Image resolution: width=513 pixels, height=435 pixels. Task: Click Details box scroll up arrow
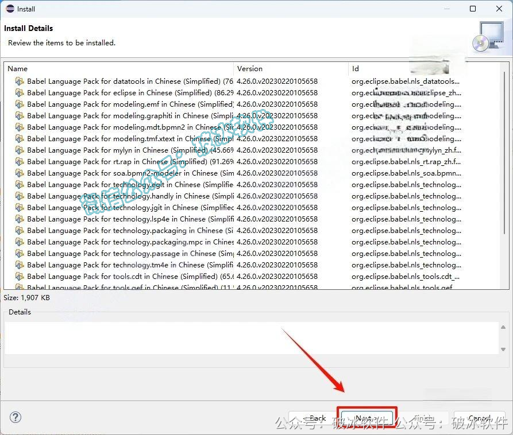click(x=503, y=327)
